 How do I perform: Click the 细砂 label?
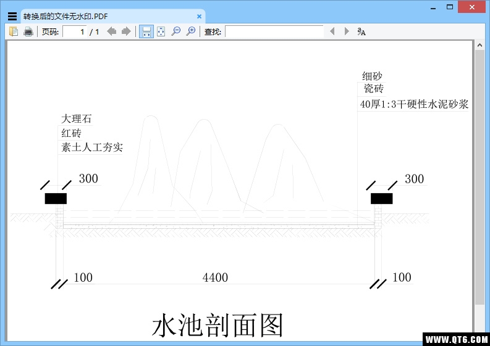372,76
